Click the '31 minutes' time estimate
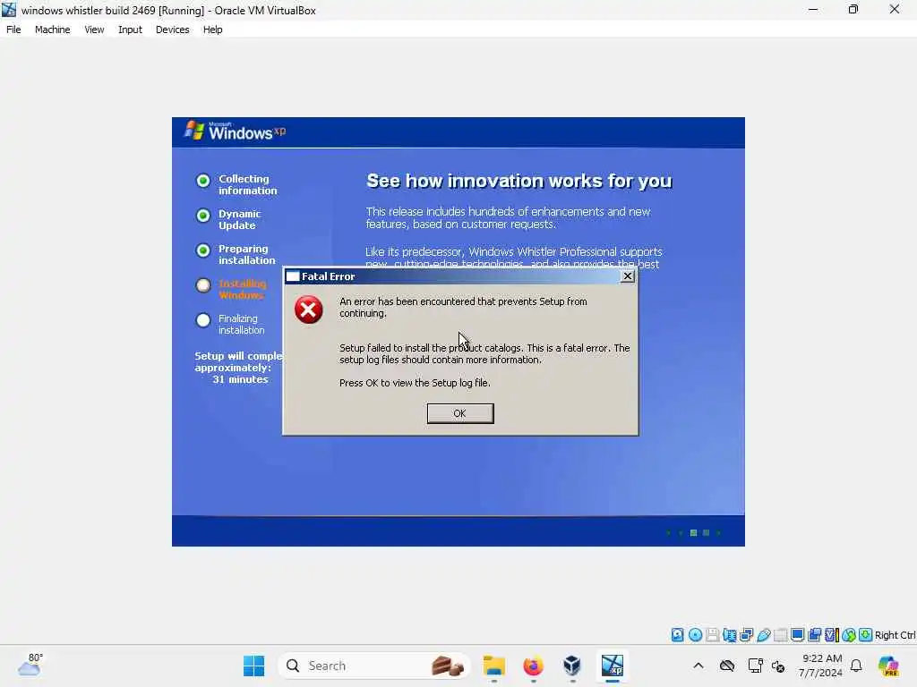 [x=240, y=379]
